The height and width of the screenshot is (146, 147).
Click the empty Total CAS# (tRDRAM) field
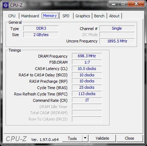click(87, 113)
